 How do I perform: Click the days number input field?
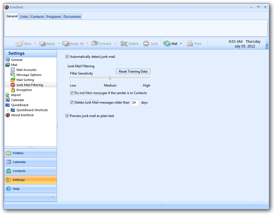(x=135, y=102)
